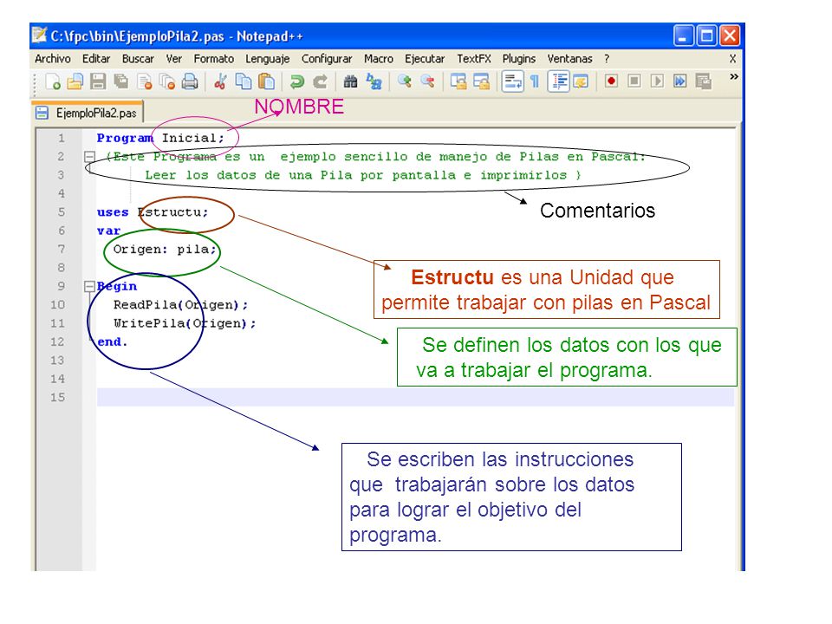The image size is (832, 624).
Task: Start macro recording with red dot icon
Action: pyautogui.click(x=611, y=81)
